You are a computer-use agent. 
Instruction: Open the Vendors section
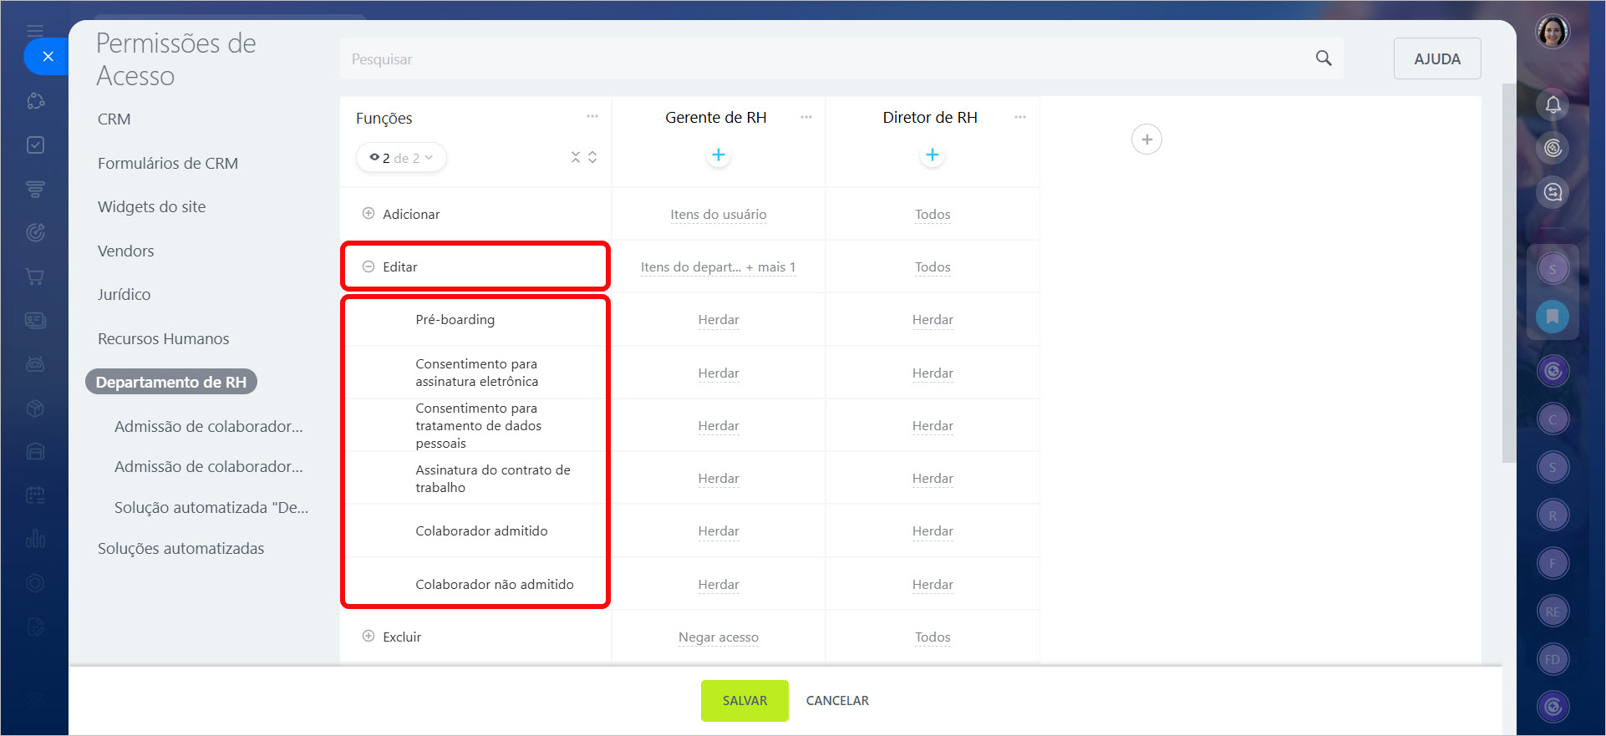[x=126, y=251]
